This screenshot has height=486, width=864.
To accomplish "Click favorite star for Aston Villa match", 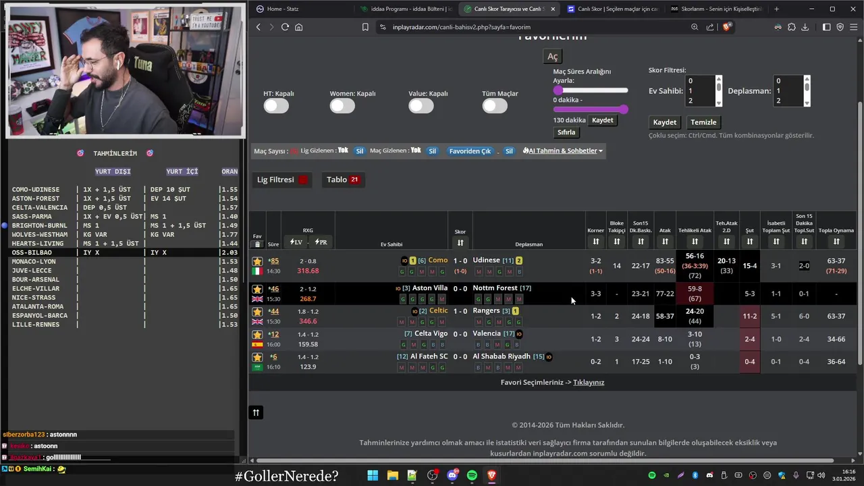I will pos(257,289).
